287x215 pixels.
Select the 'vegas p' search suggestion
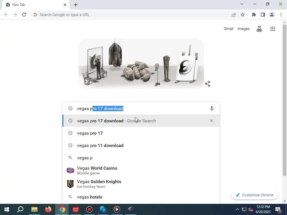tap(141, 158)
